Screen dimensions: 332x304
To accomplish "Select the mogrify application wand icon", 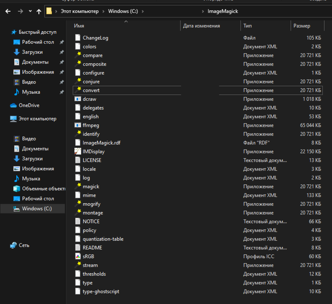I will pyautogui.click(x=78, y=204).
